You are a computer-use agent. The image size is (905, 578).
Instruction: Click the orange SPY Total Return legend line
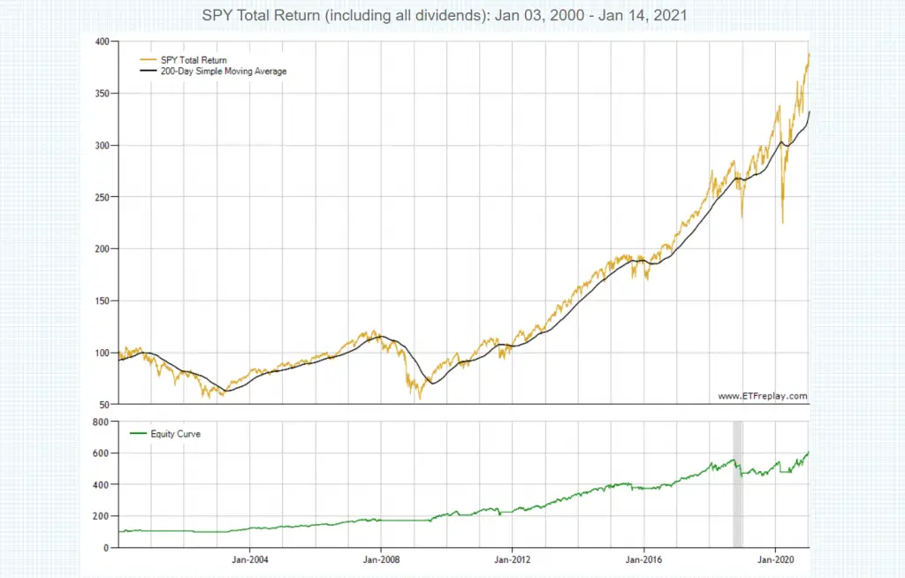[x=148, y=60]
